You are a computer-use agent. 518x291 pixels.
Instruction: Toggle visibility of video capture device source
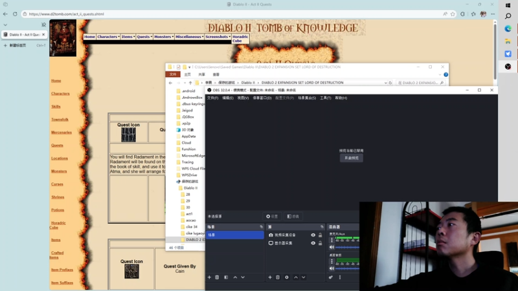(313, 235)
